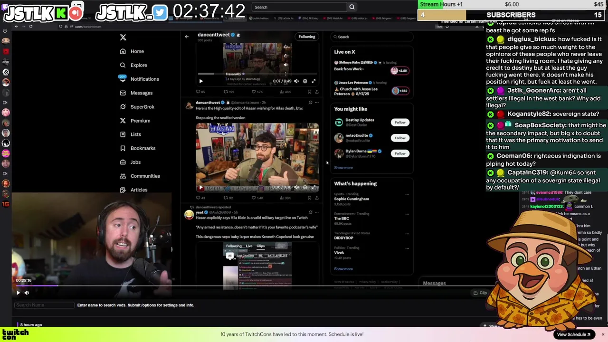608x342 pixels.
Task: Open Premium in the X sidebar
Action: [x=140, y=121]
